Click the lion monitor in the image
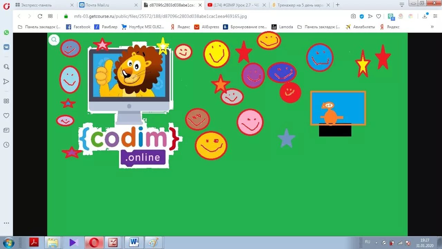This screenshot has width=442, height=249. [129, 85]
